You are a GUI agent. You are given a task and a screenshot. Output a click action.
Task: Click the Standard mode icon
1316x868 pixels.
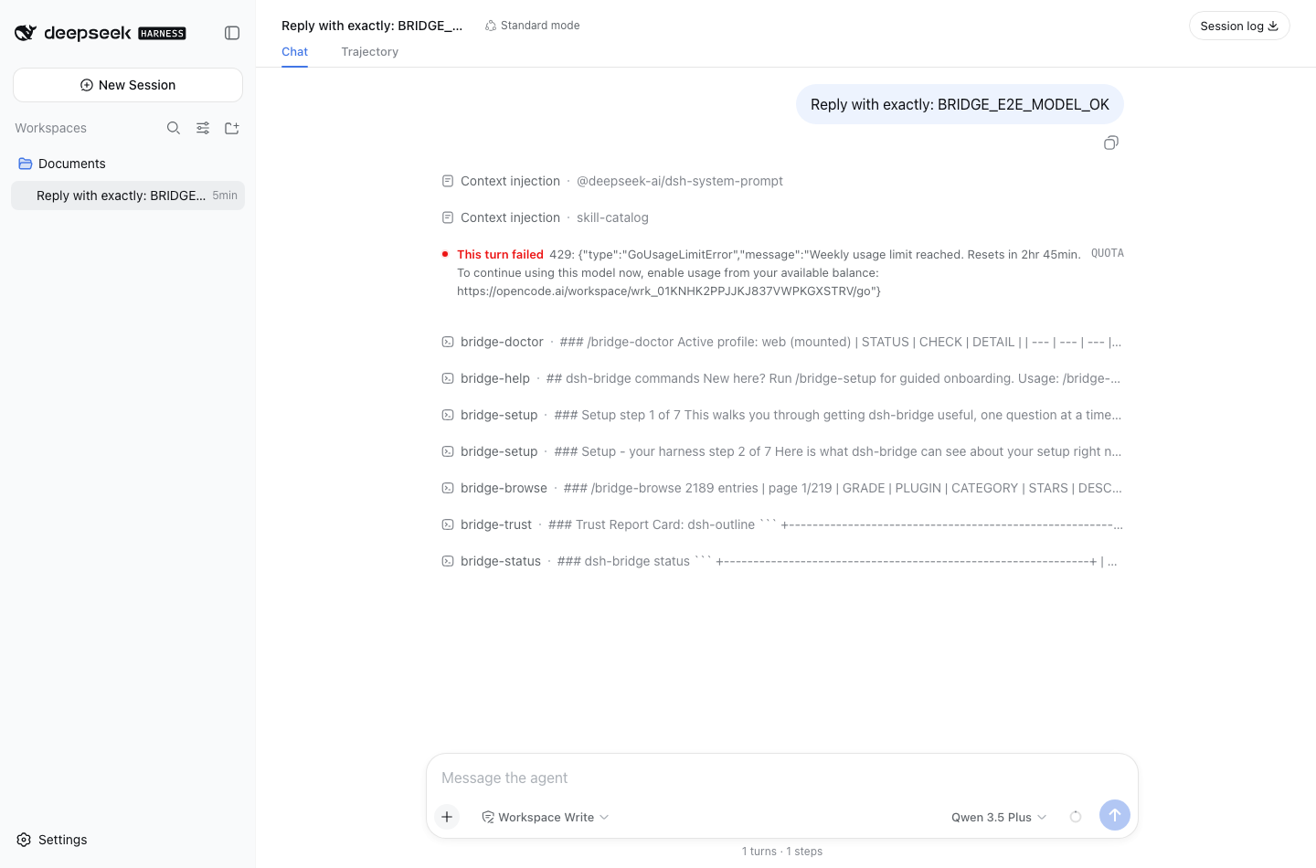tap(491, 26)
